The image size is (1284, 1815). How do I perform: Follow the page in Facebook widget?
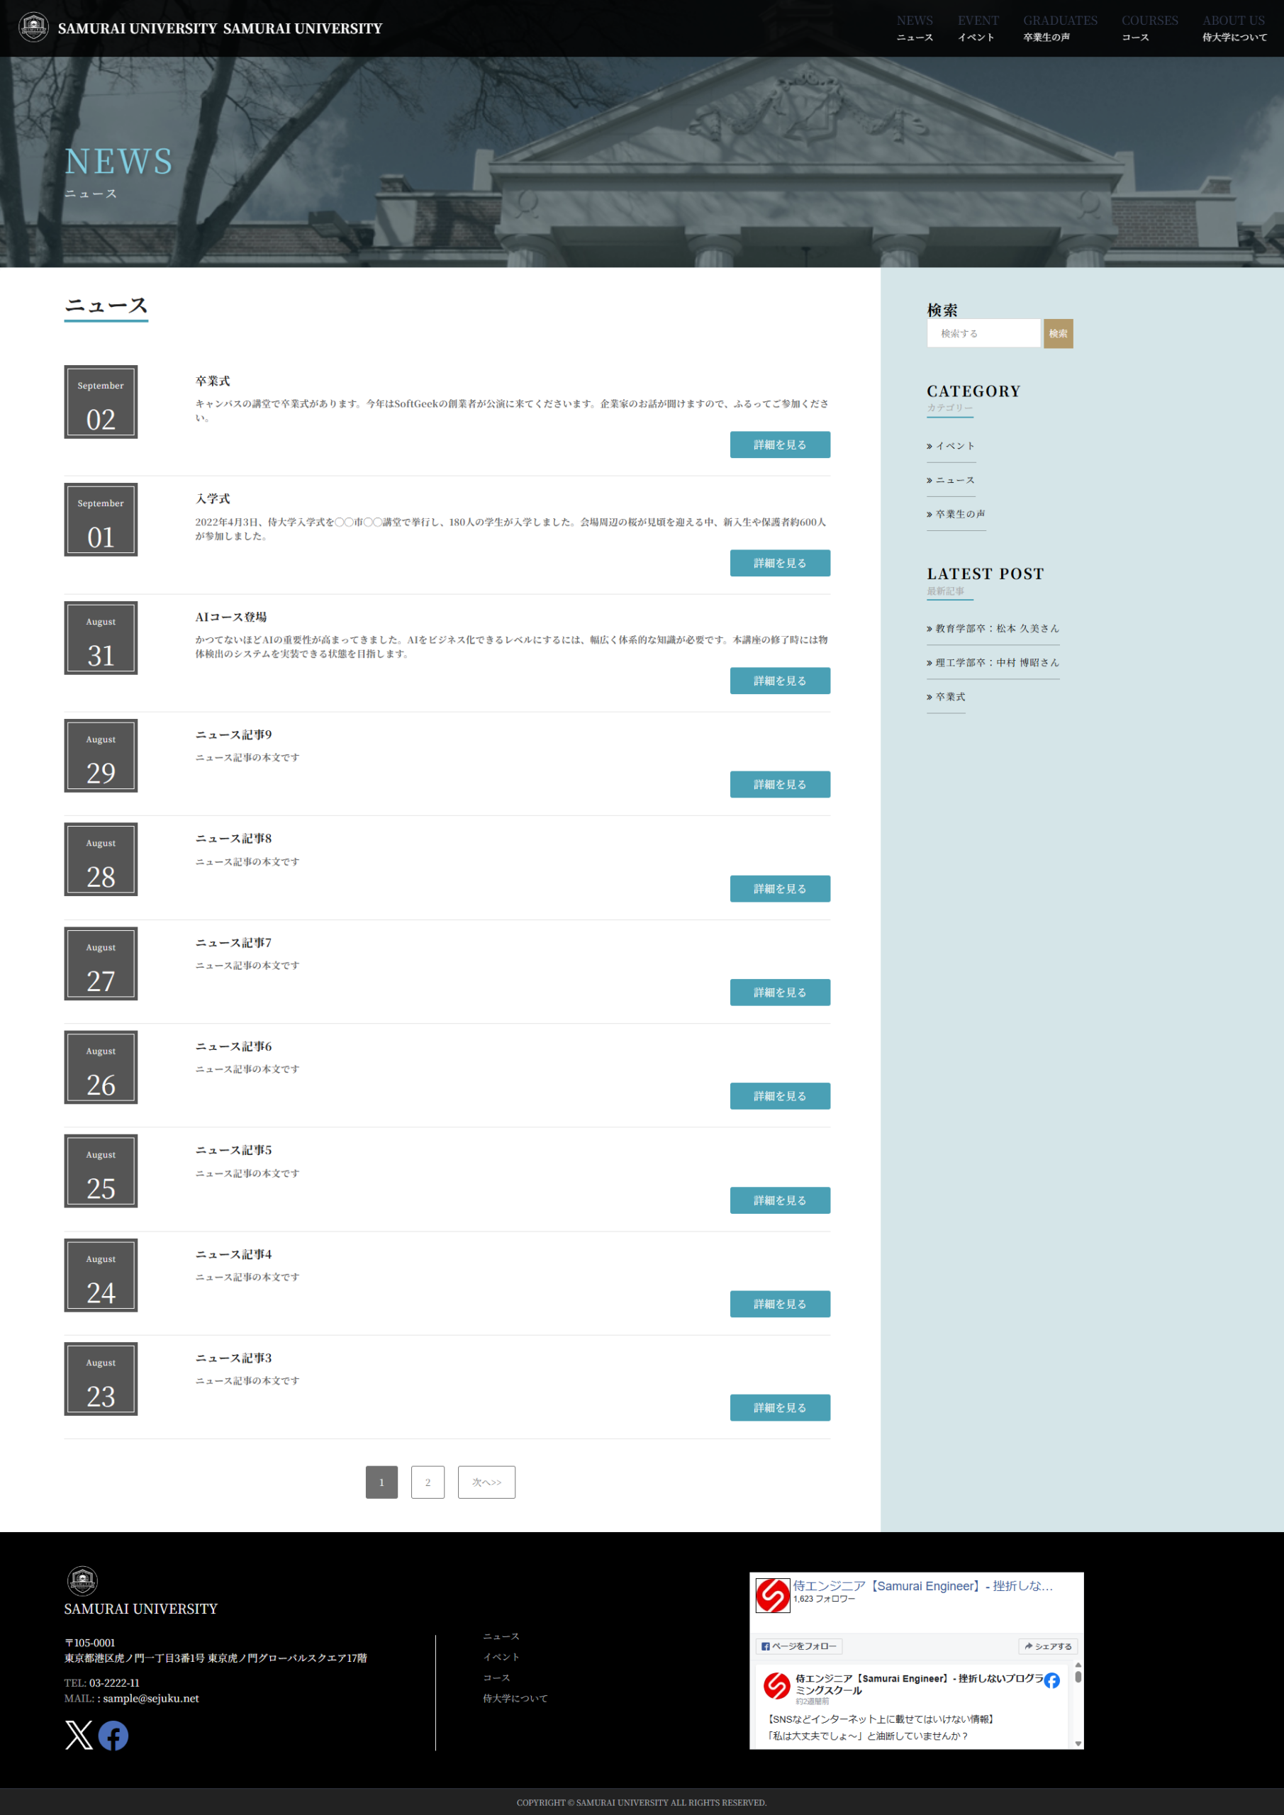click(x=798, y=1647)
